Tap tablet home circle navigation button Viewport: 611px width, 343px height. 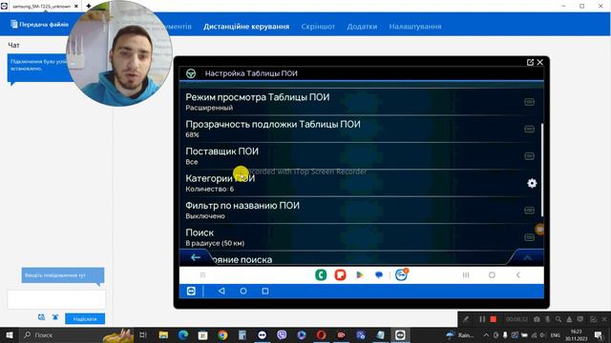pyautogui.click(x=492, y=275)
